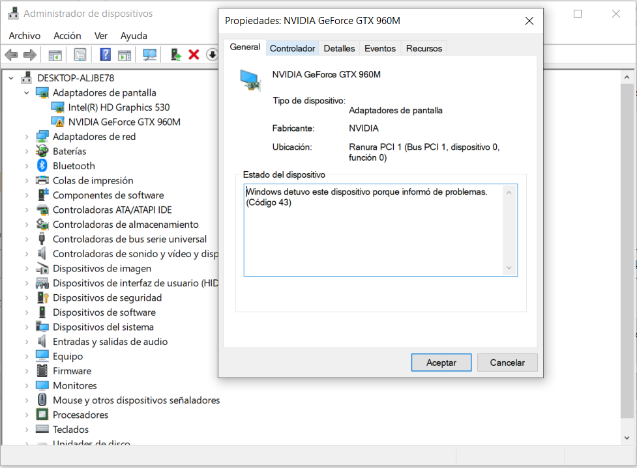Image resolution: width=637 pixels, height=468 pixels.
Task: Click the Firmware category icon
Action: tap(42, 370)
